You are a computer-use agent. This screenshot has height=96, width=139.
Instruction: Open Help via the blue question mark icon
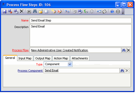coord(112,12)
